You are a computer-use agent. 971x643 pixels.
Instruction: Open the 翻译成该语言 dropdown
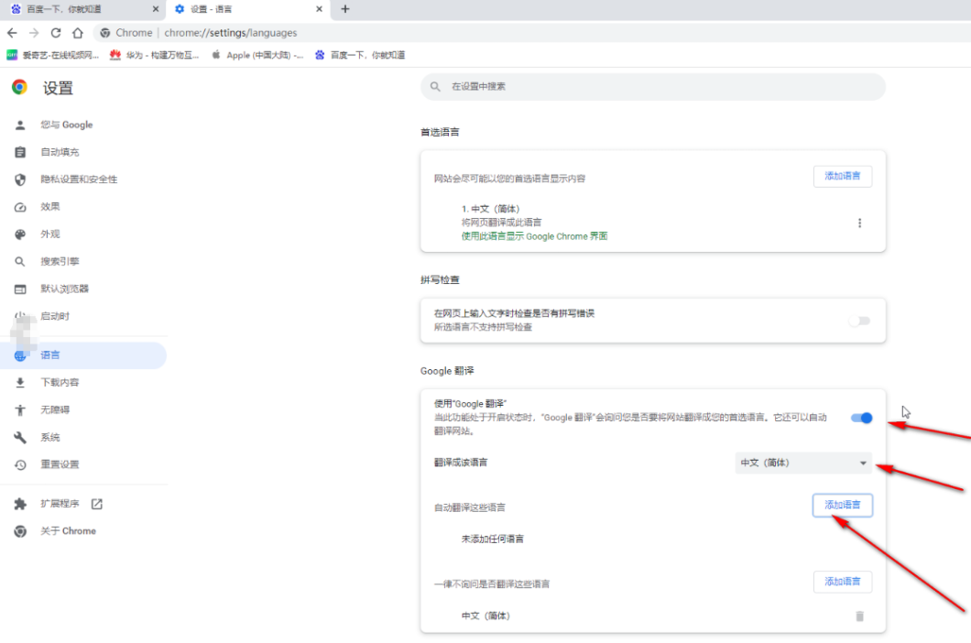(803, 463)
